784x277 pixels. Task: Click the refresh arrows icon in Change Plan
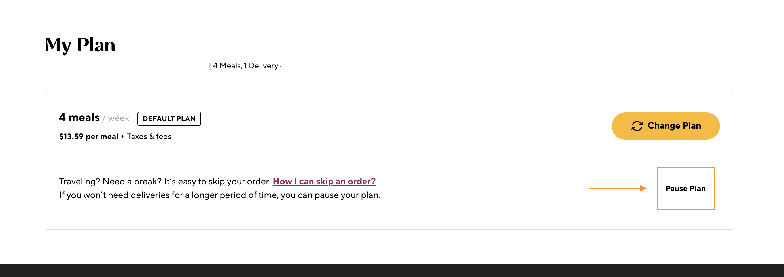[x=637, y=126]
